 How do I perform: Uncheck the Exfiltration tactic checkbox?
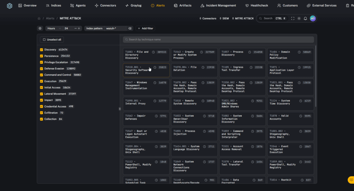[x=41, y=113]
